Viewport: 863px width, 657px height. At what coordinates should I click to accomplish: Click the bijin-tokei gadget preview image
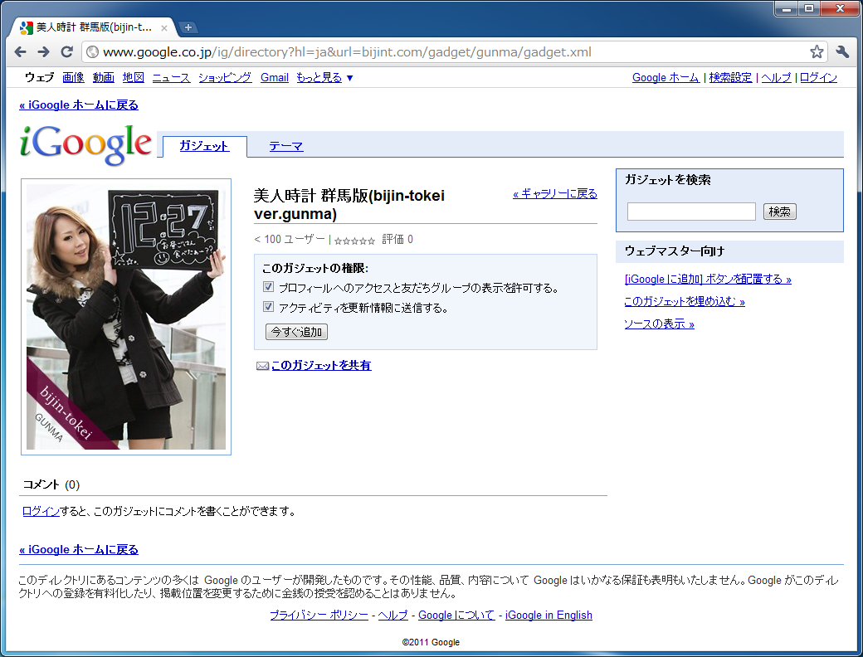[126, 317]
